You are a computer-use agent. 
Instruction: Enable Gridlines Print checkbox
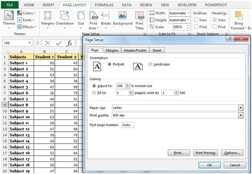pyautogui.click(x=196, y=27)
